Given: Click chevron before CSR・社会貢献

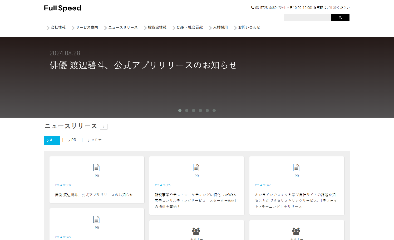Looking at the screenshot, I should click(x=174, y=28).
